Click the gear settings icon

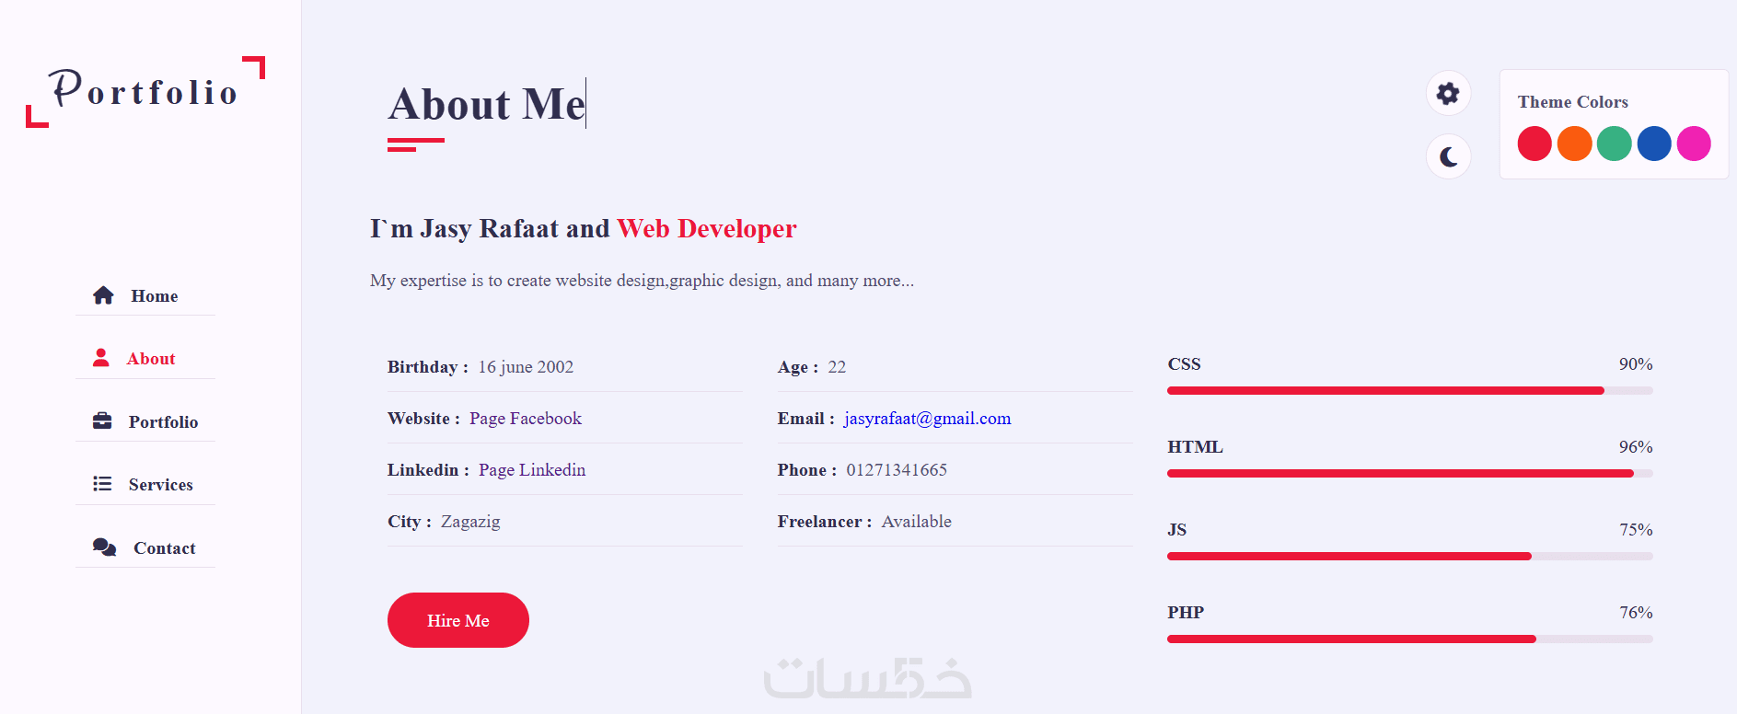point(1448,94)
